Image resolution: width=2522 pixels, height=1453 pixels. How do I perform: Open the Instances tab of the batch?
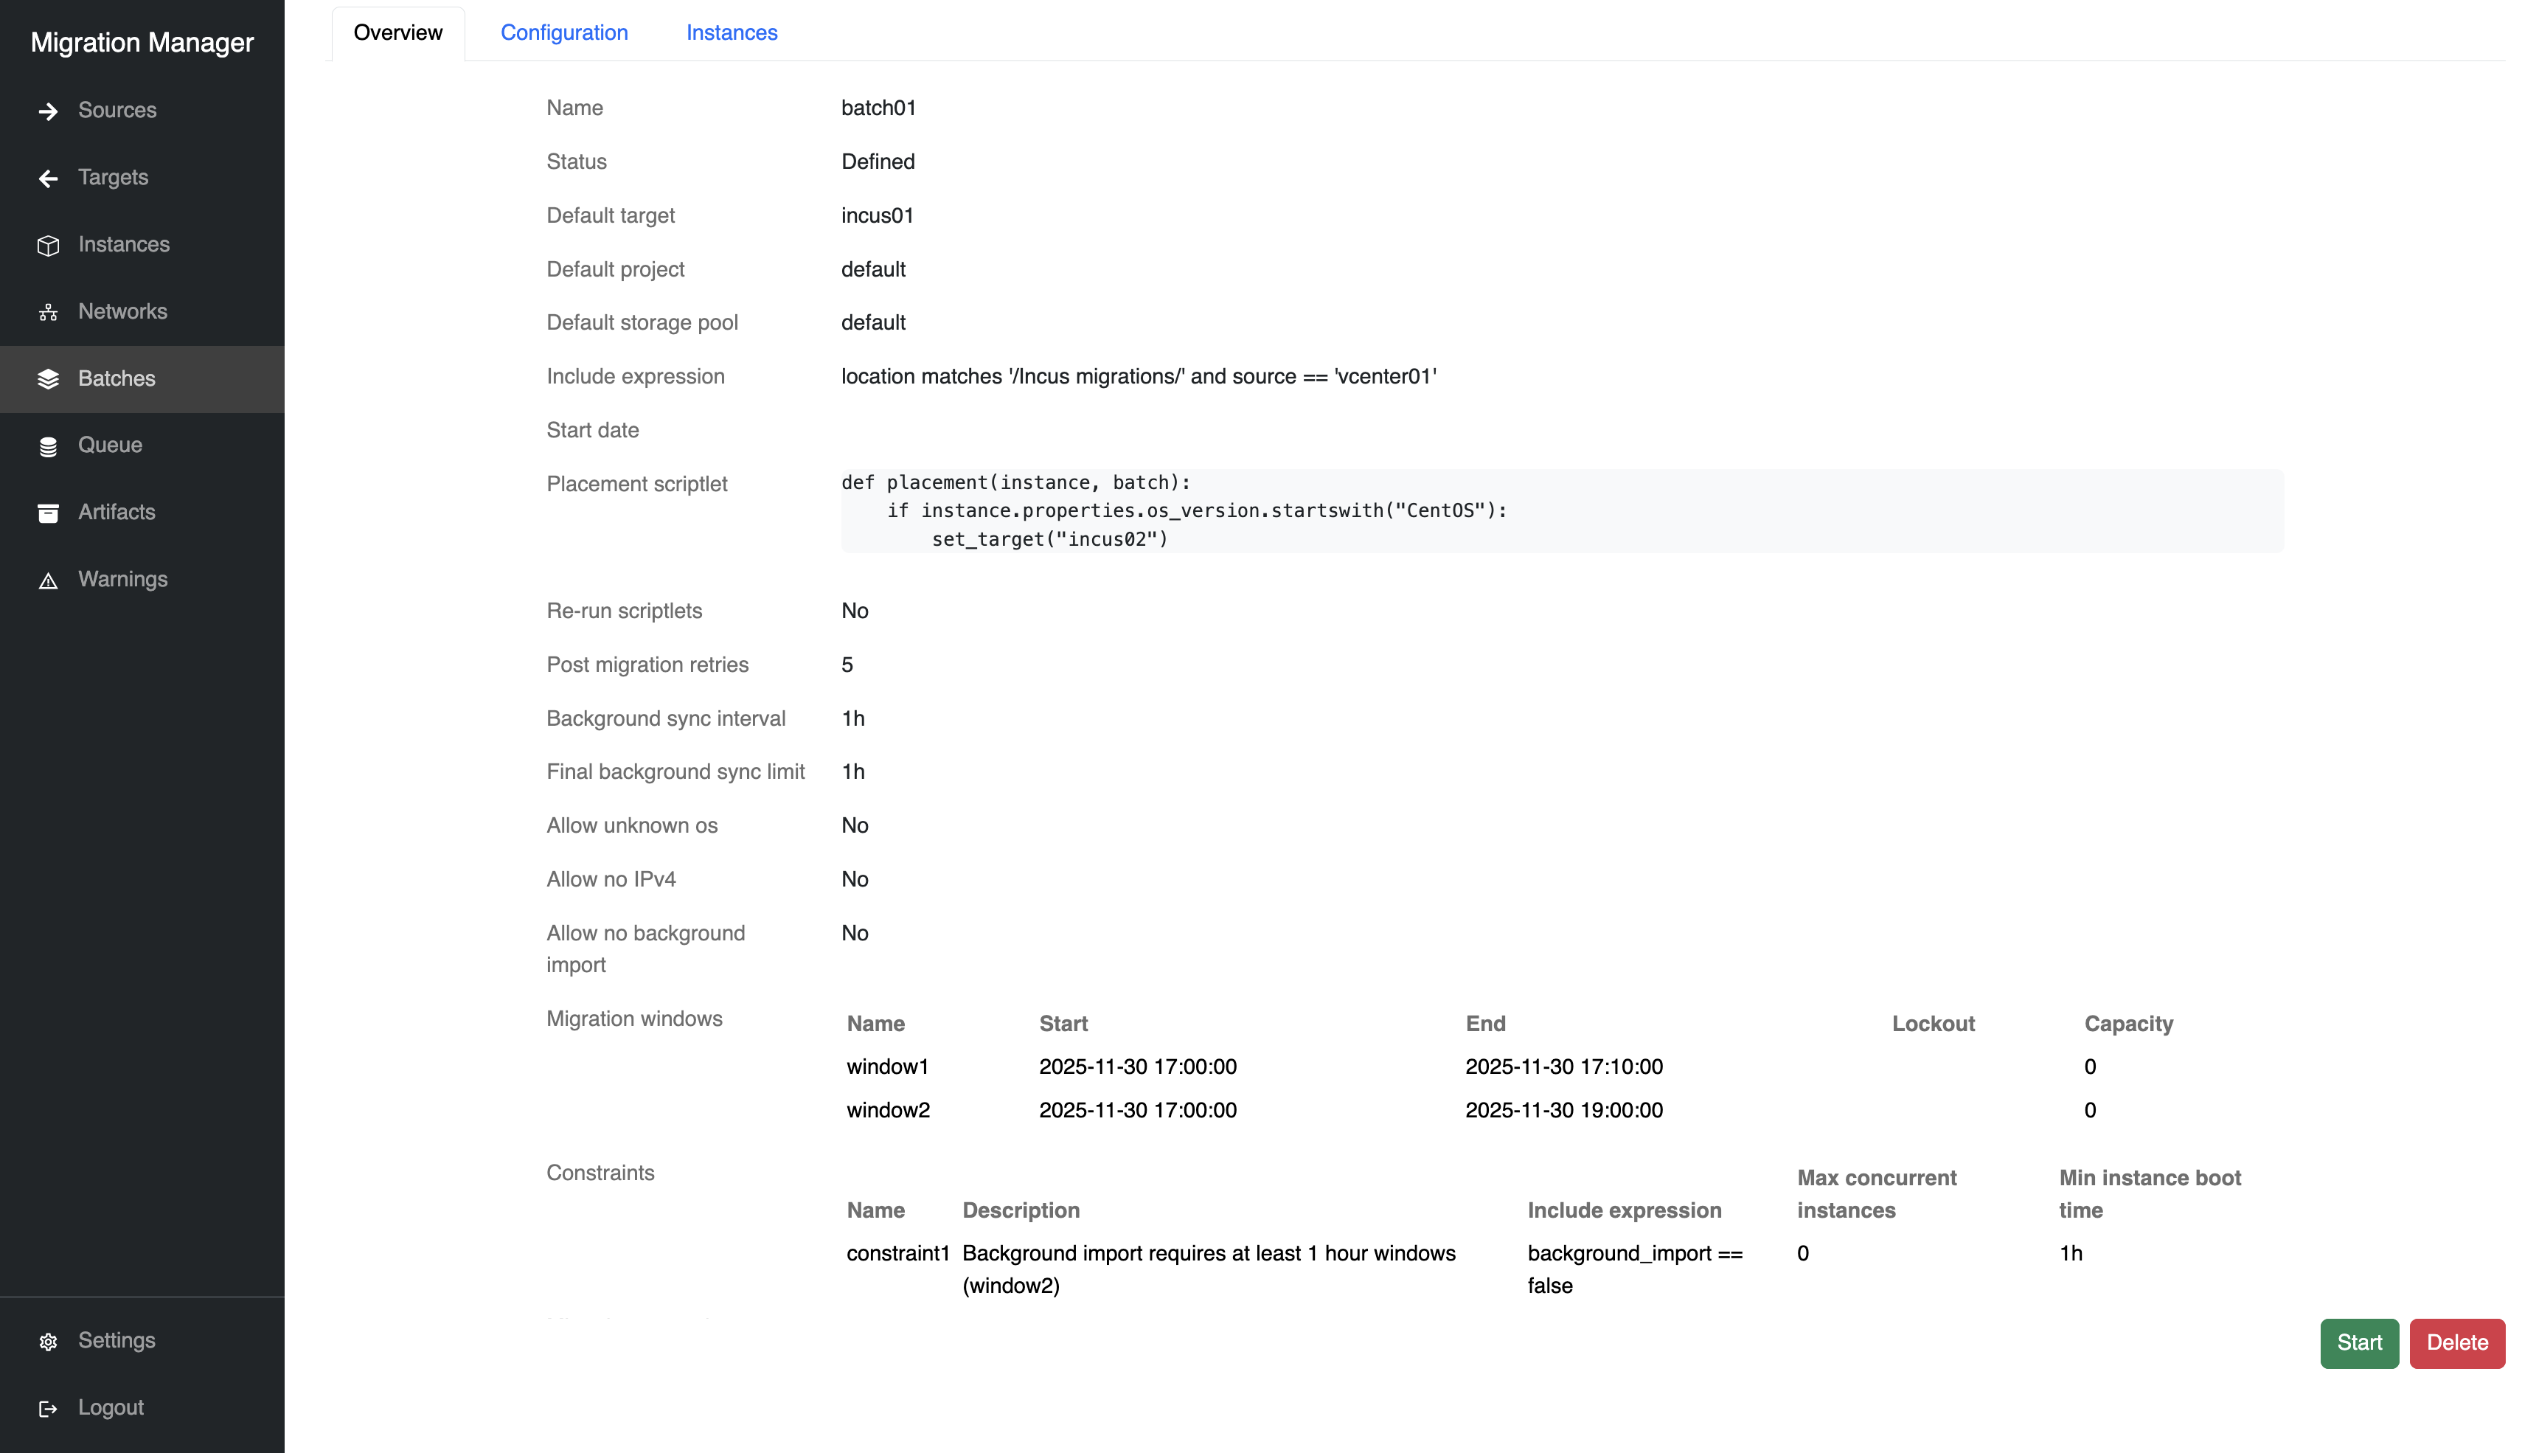(732, 33)
